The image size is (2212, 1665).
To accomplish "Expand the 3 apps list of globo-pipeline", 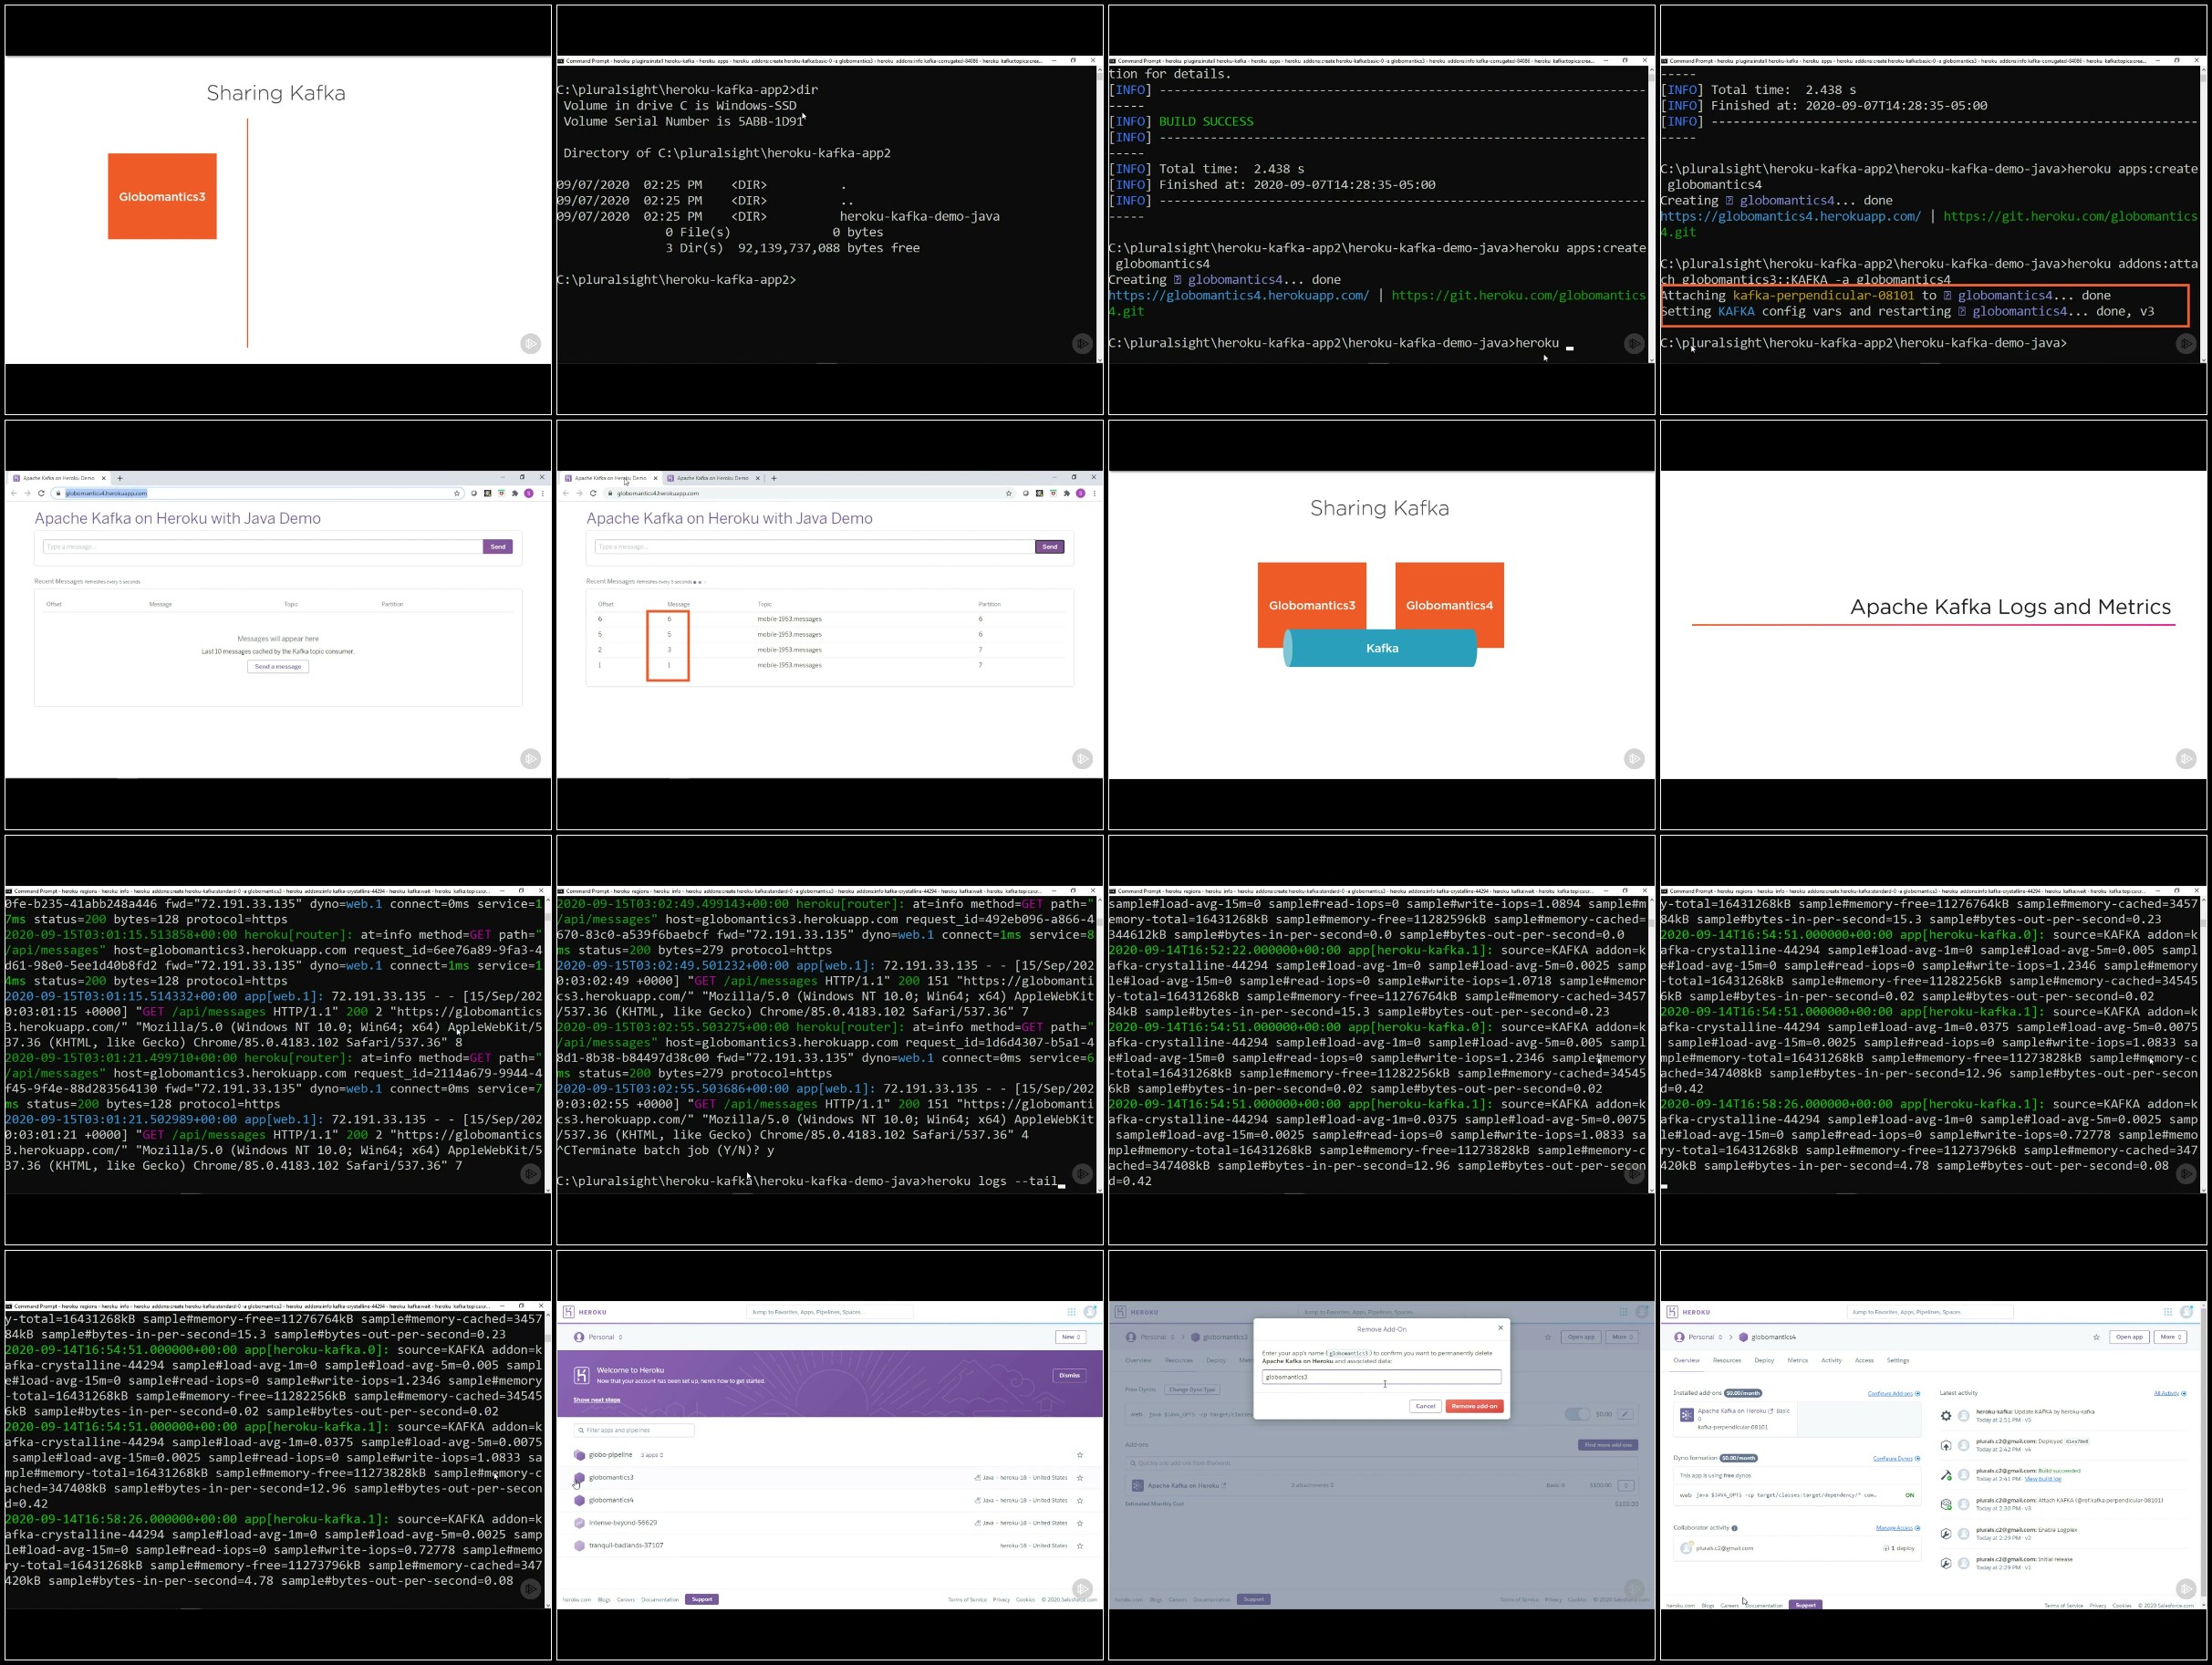I will pos(652,1455).
